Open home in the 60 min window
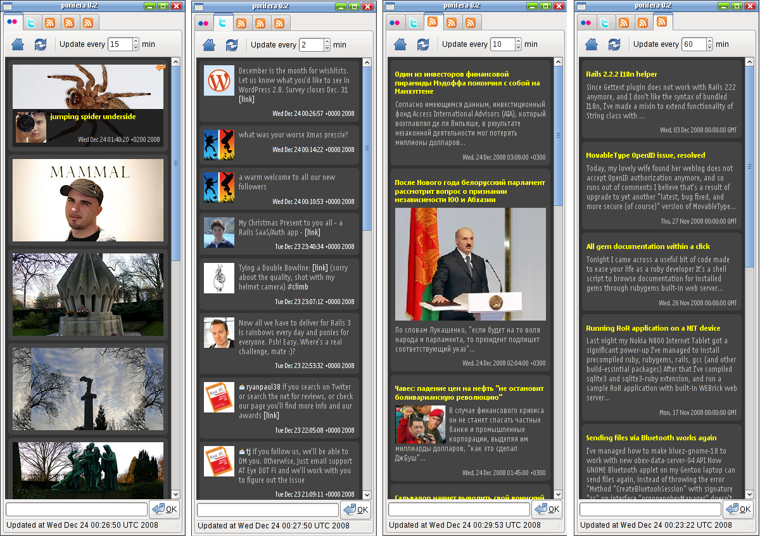 click(x=592, y=44)
